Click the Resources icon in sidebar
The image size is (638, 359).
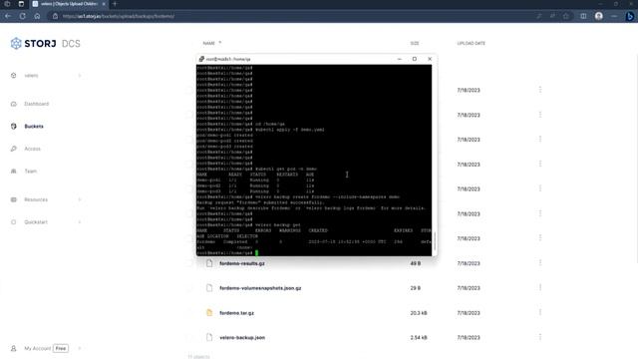pyautogui.click(x=13, y=199)
